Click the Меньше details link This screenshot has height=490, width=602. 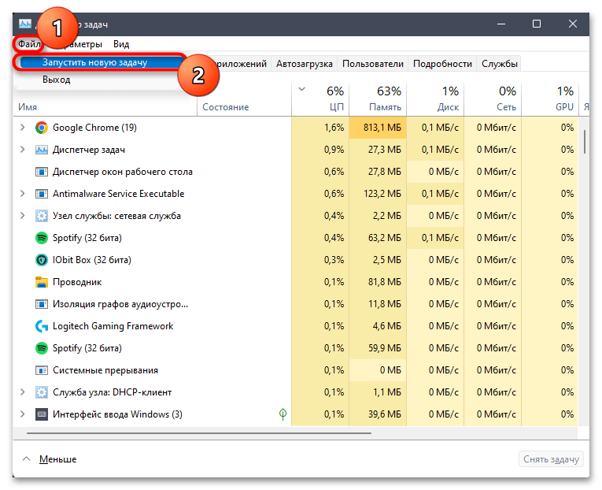[x=57, y=459]
